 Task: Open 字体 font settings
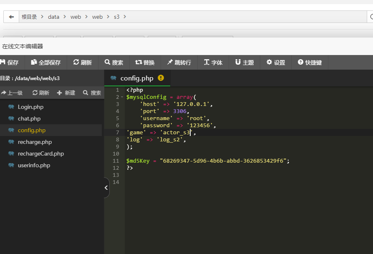pos(213,62)
